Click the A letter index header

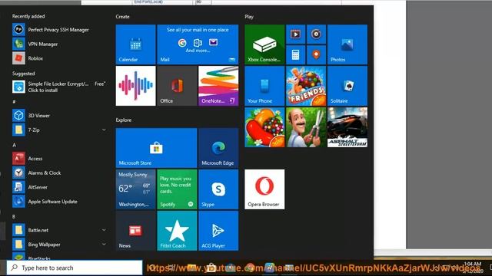pos(14,145)
